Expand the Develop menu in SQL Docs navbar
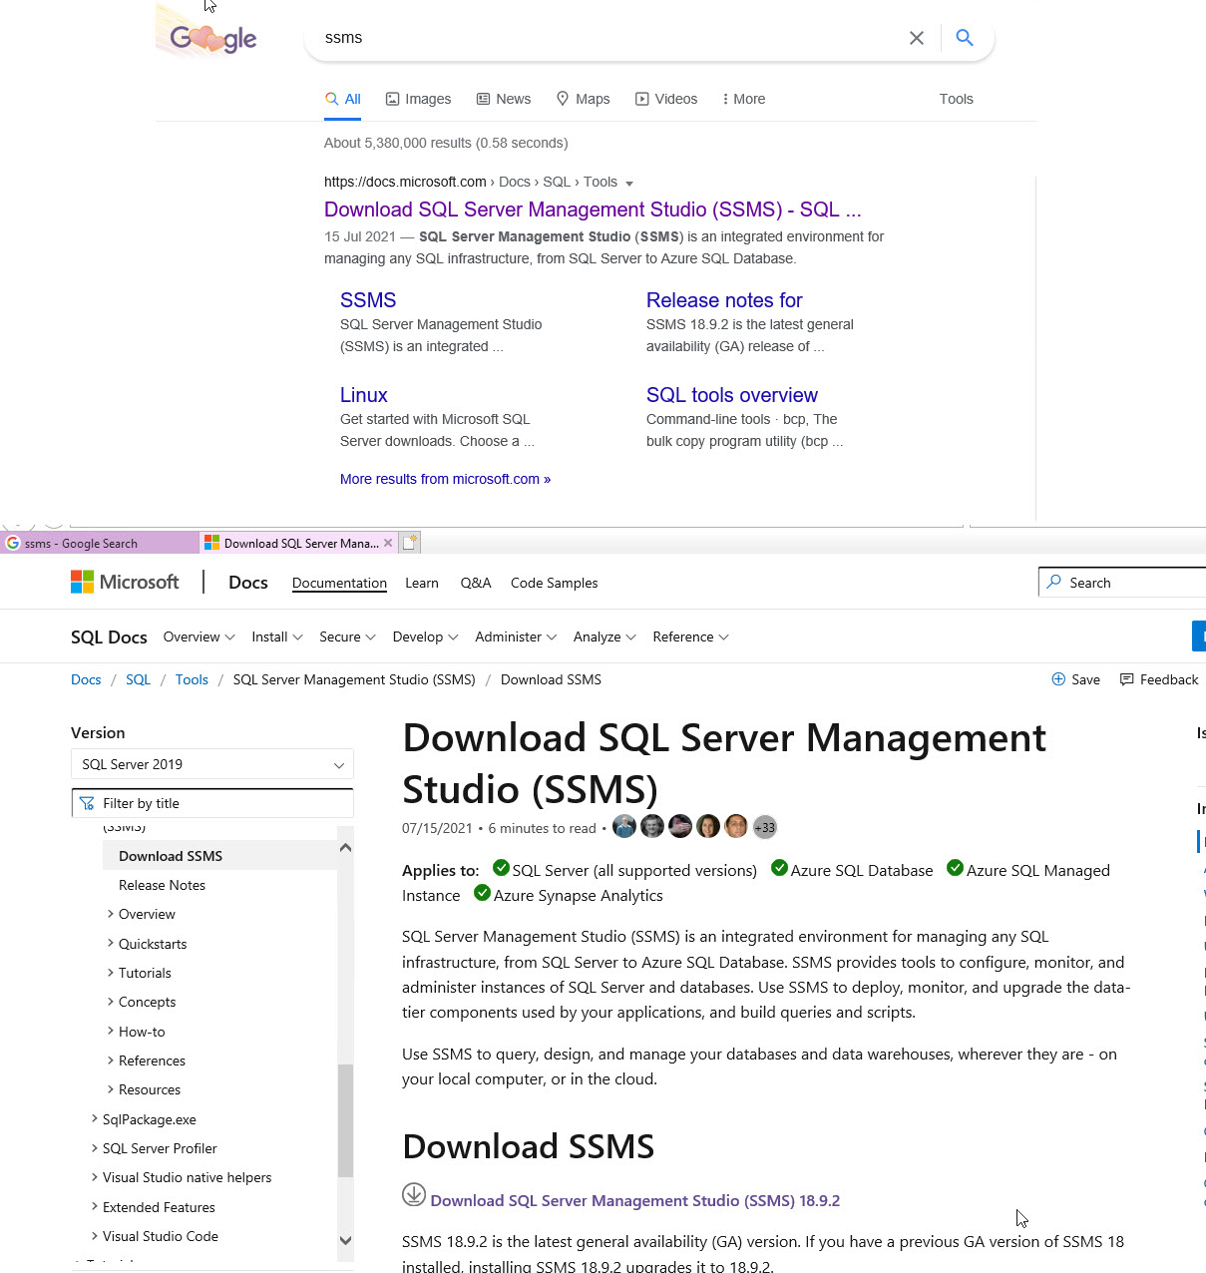This screenshot has width=1206, height=1273. click(425, 636)
